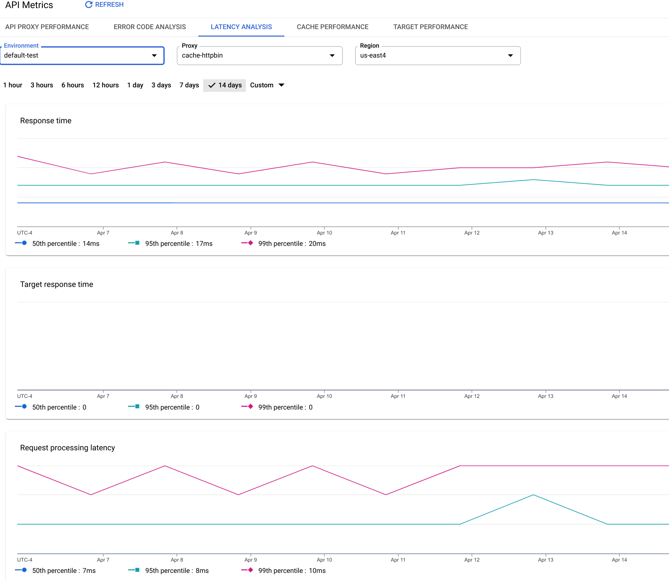Click the REFRESH icon to reload metrics
This screenshot has height=581, width=669.
pos(88,5)
